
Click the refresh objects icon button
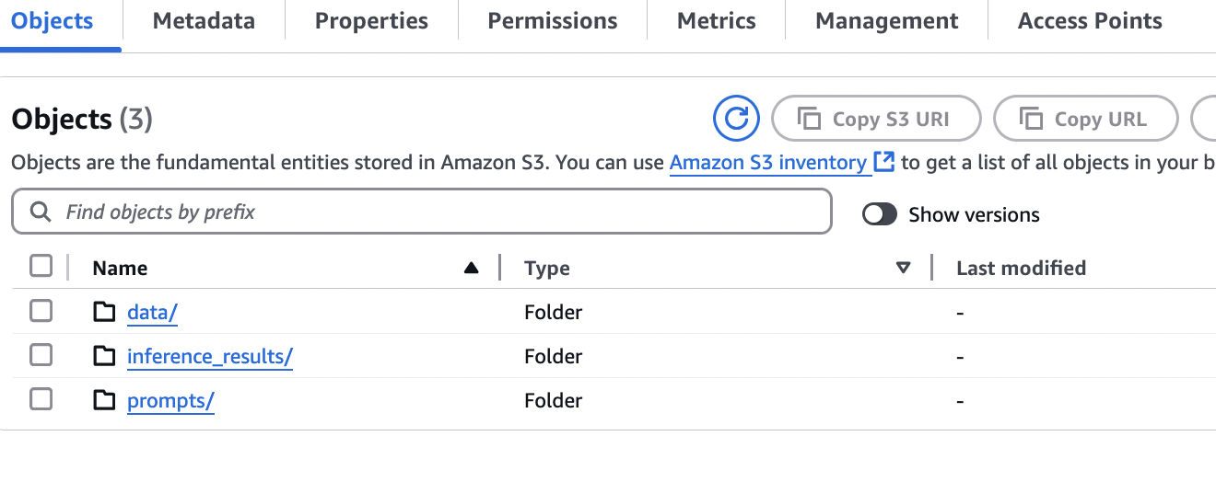tap(736, 119)
